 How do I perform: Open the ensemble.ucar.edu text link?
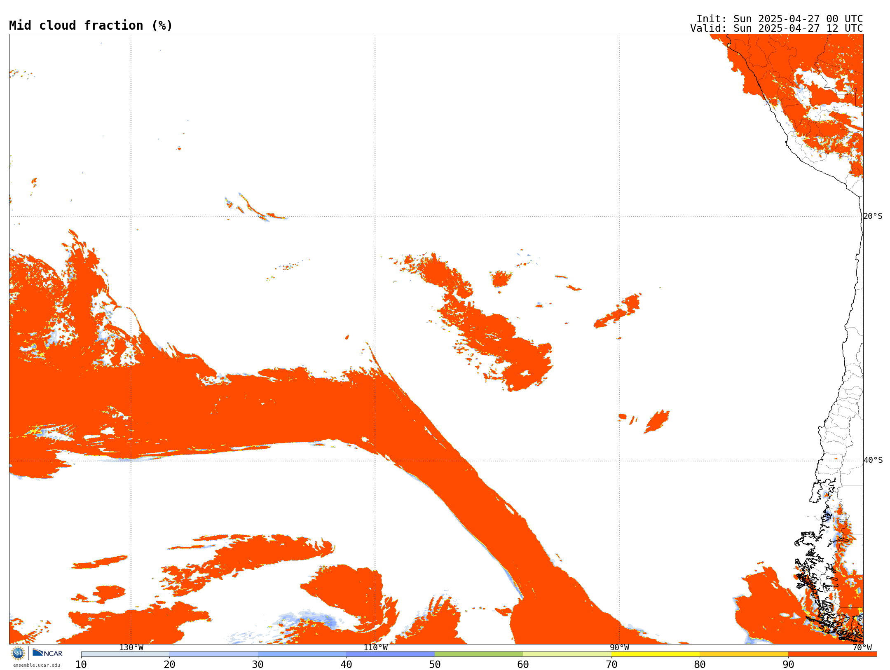click(x=37, y=665)
